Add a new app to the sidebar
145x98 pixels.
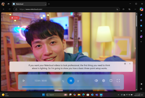(141, 42)
